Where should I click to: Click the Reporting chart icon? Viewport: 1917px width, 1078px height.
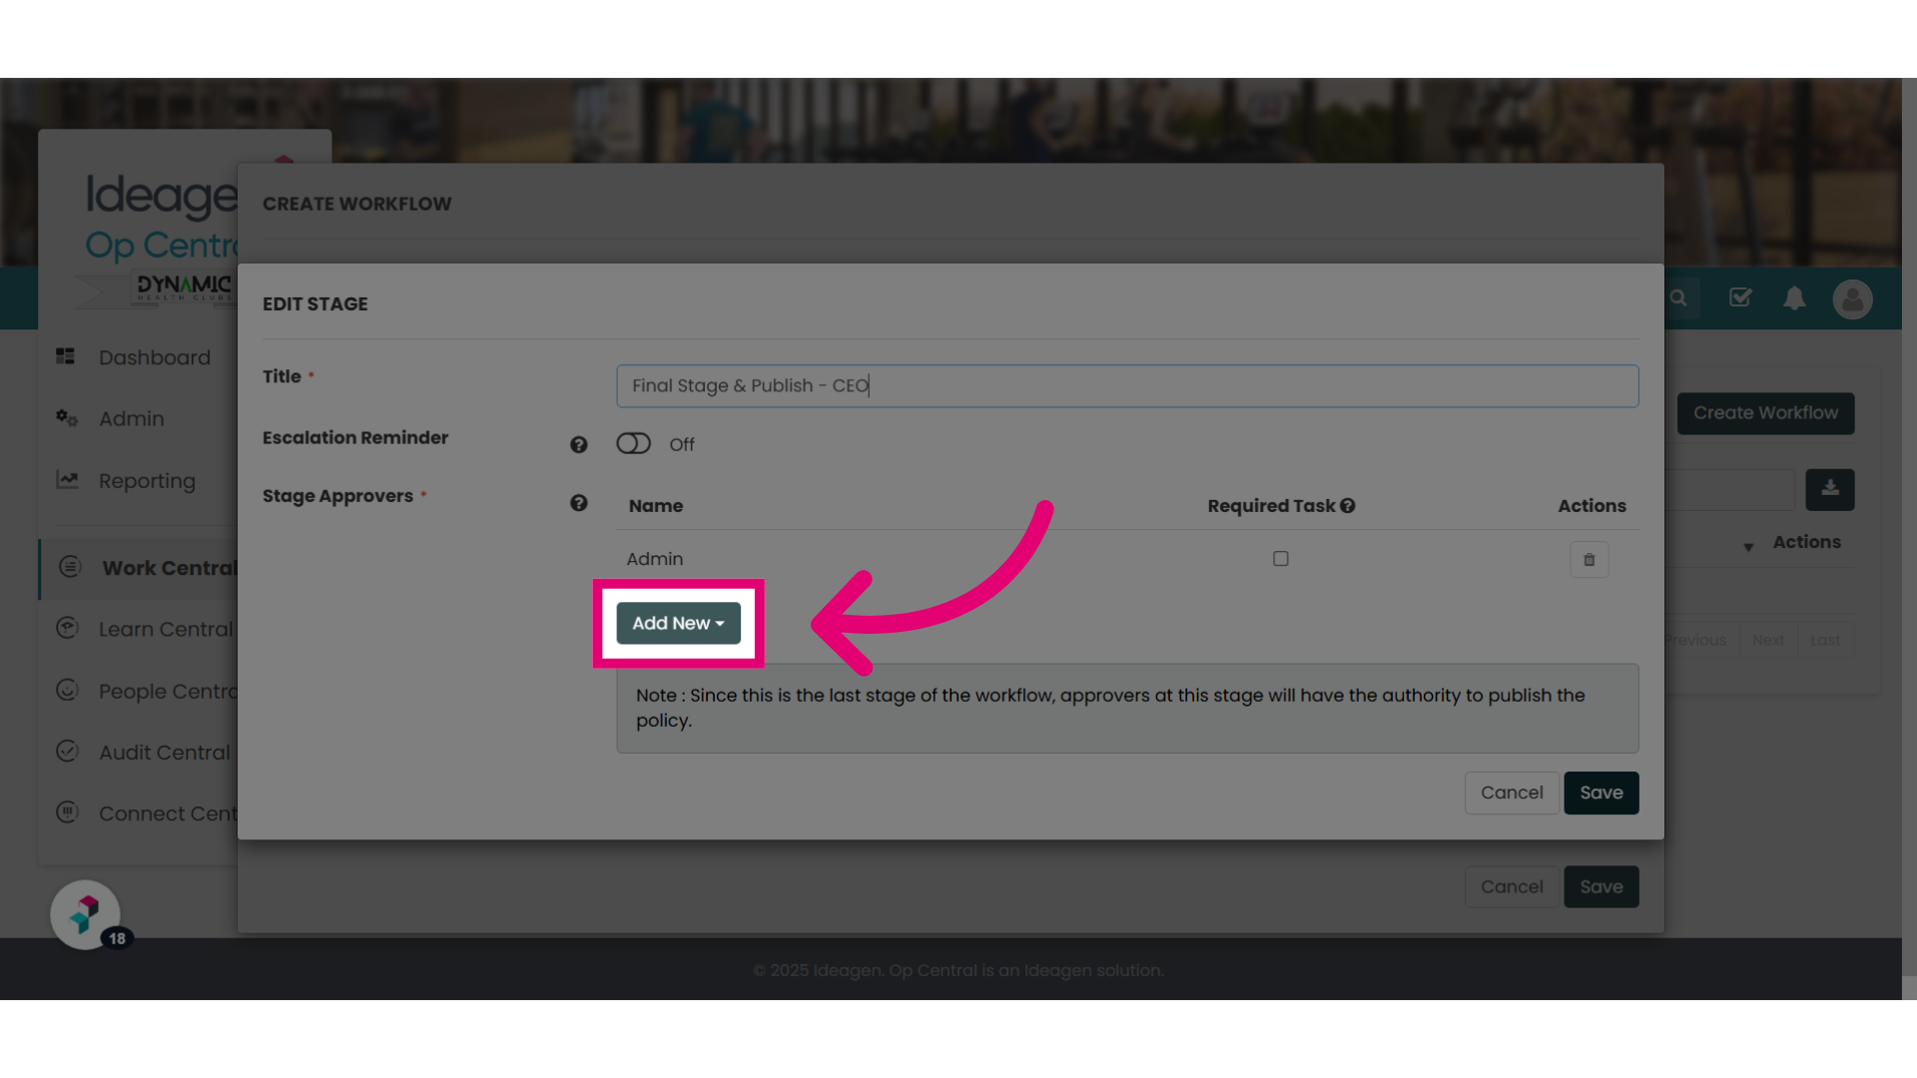(67, 480)
